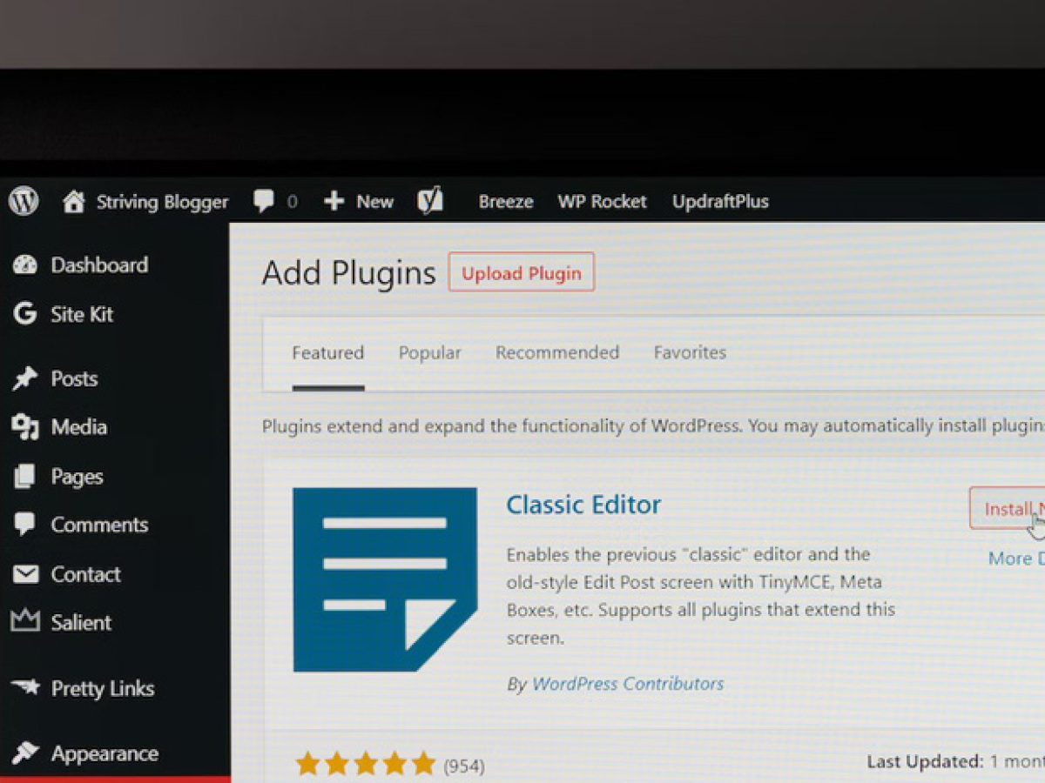Click the Appearance paintbrush icon
The height and width of the screenshot is (783, 1045).
pyautogui.click(x=25, y=753)
